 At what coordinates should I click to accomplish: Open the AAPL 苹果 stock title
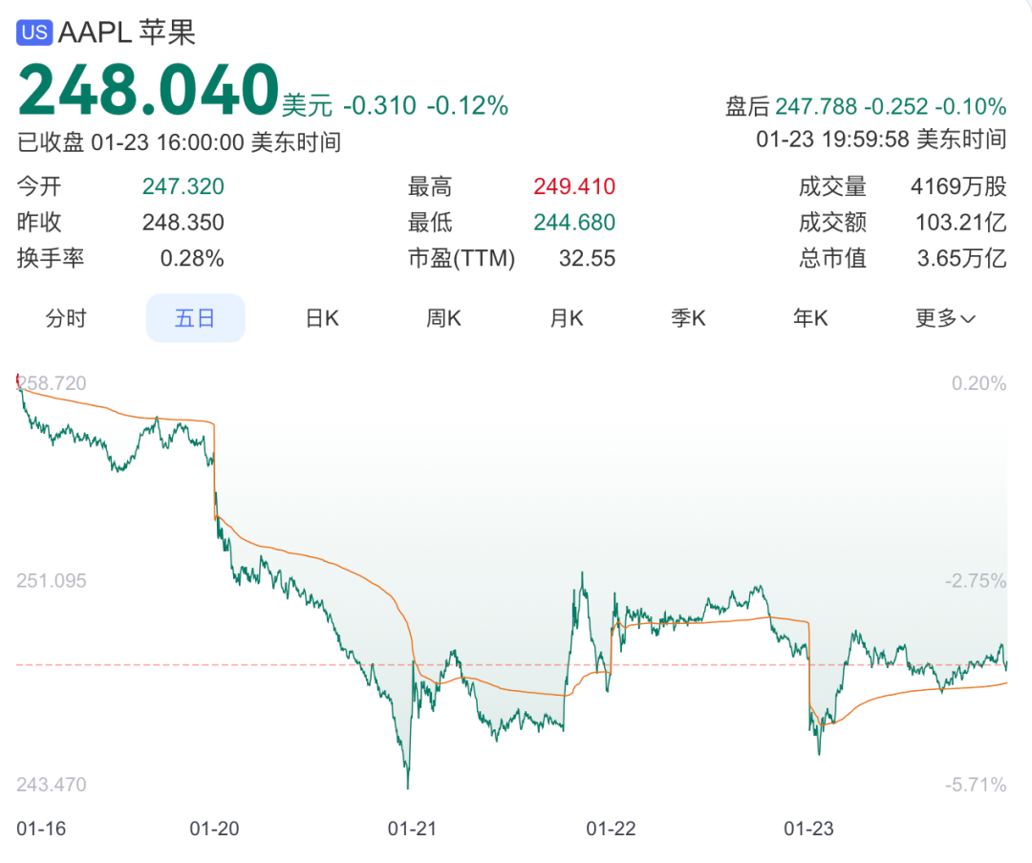pyautogui.click(x=127, y=32)
